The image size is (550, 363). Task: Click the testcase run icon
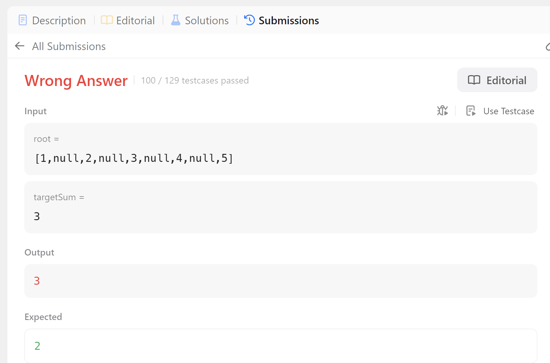click(x=471, y=111)
